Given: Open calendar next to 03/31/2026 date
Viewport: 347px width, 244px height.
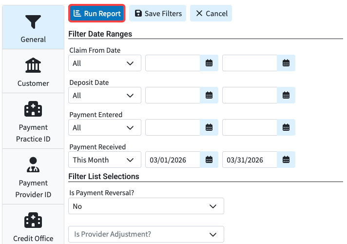Looking at the screenshot, I should click(x=286, y=160).
